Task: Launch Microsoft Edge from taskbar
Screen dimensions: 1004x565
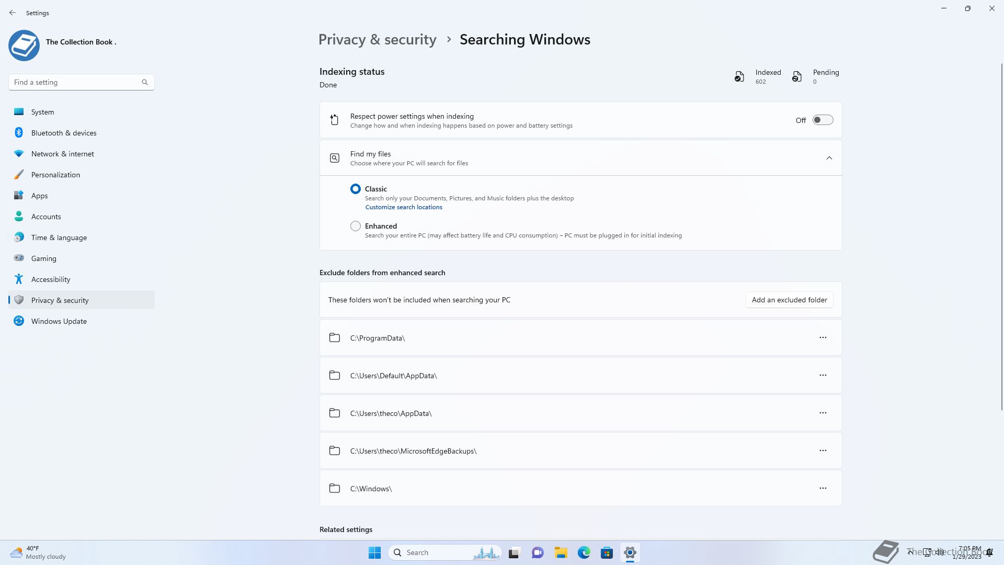Action: [584, 552]
